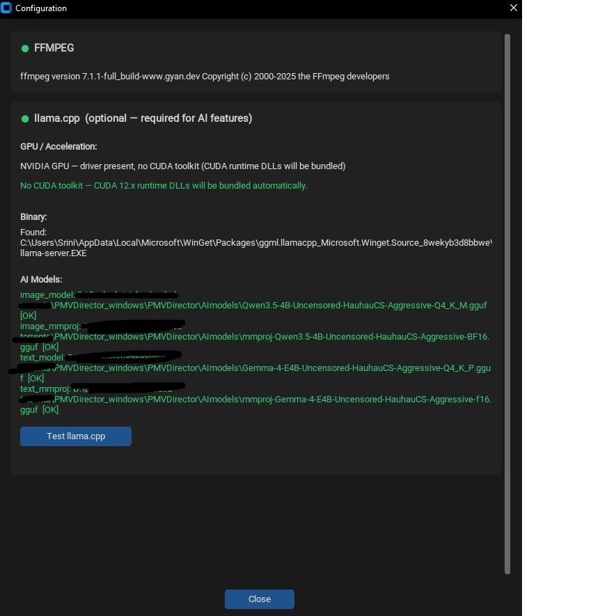Click the green status dot beside llama.cpp
Image resolution: width=600 pixels, height=616 pixels.
25,118
